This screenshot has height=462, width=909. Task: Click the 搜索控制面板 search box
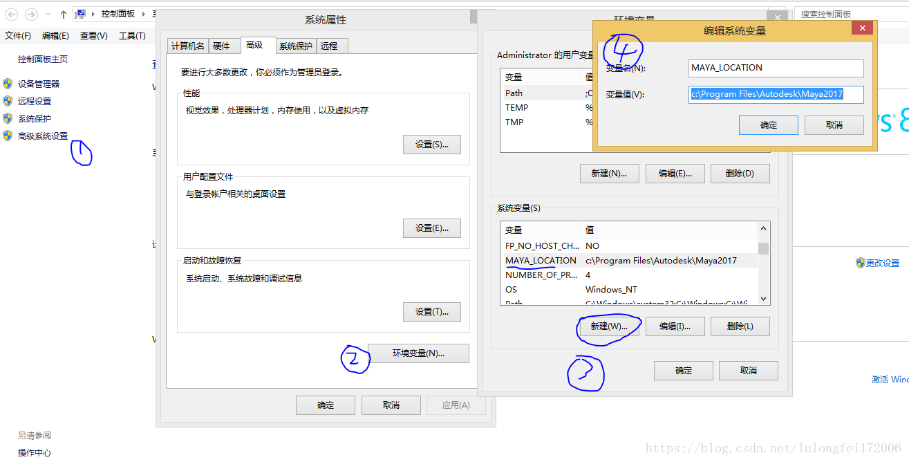[x=851, y=14]
